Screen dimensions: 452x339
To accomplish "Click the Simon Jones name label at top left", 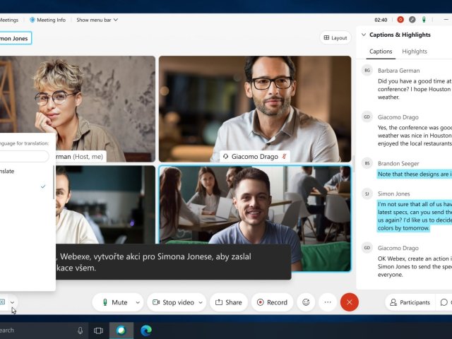I will 16,38.
